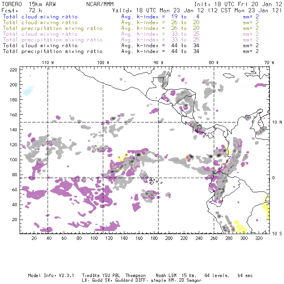Viewport: 284px width, 284px height.
Task: Select the "100 W" longitude label
Action: (103, 63)
